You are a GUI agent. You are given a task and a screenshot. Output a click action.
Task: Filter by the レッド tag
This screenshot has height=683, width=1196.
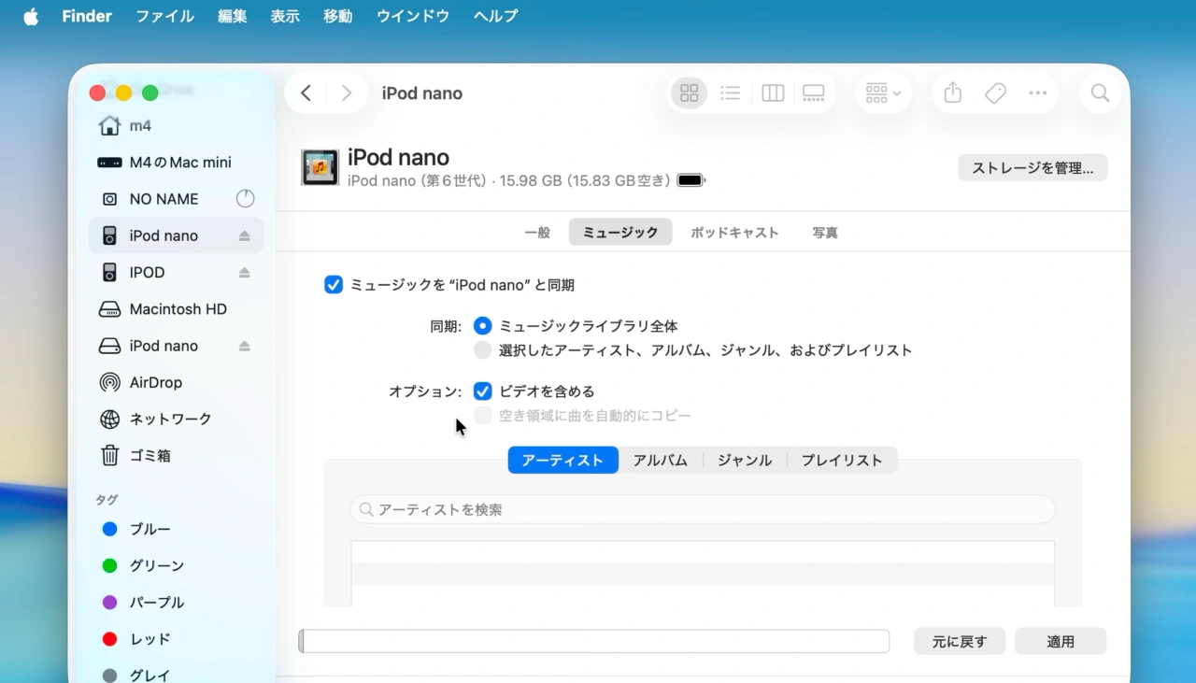click(x=176, y=640)
